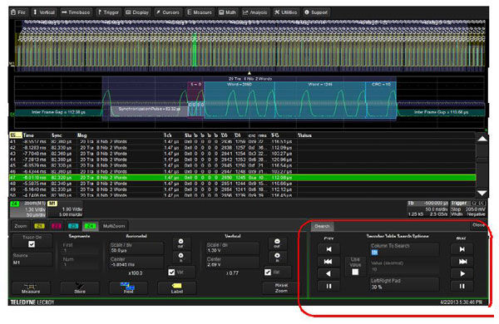
Task: Click the fast rewind Prev button
Action: point(329,262)
